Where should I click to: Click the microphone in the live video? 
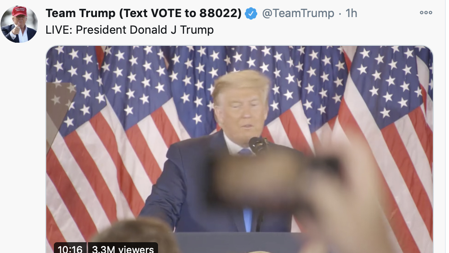click(258, 145)
